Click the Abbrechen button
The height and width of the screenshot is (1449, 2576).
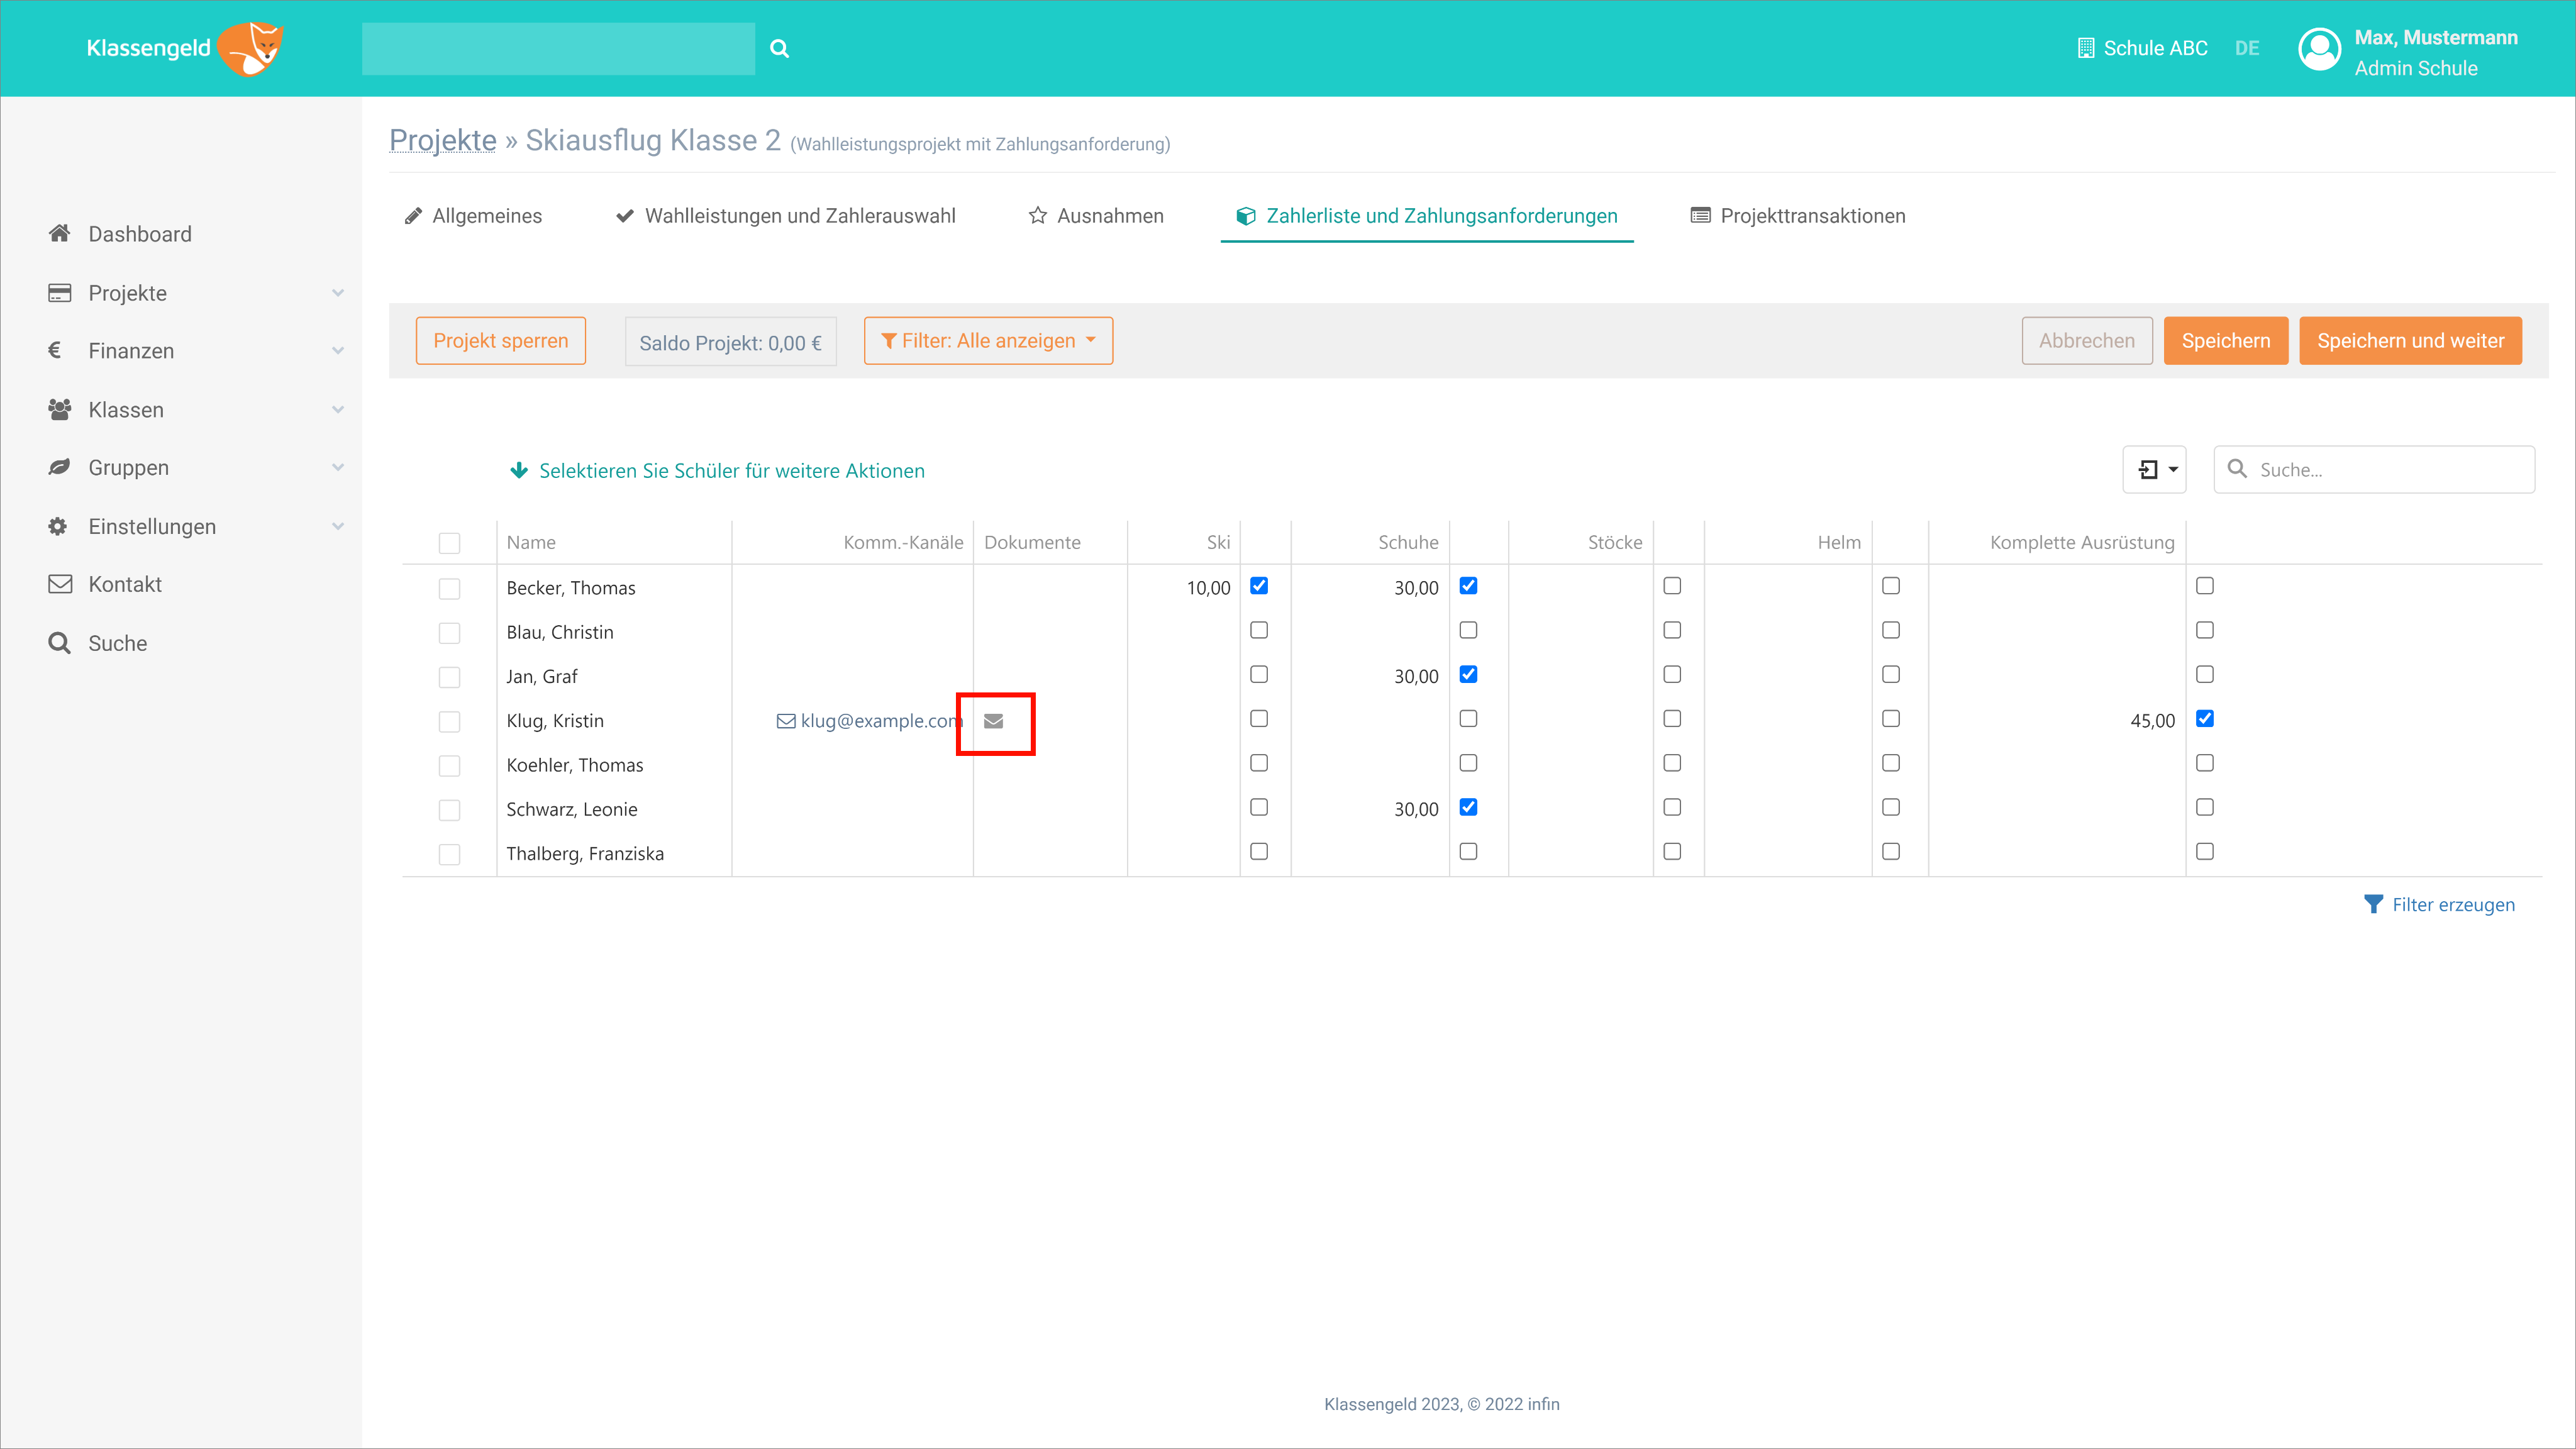tap(2087, 341)
